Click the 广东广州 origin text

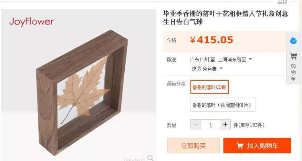click(200, 59)
